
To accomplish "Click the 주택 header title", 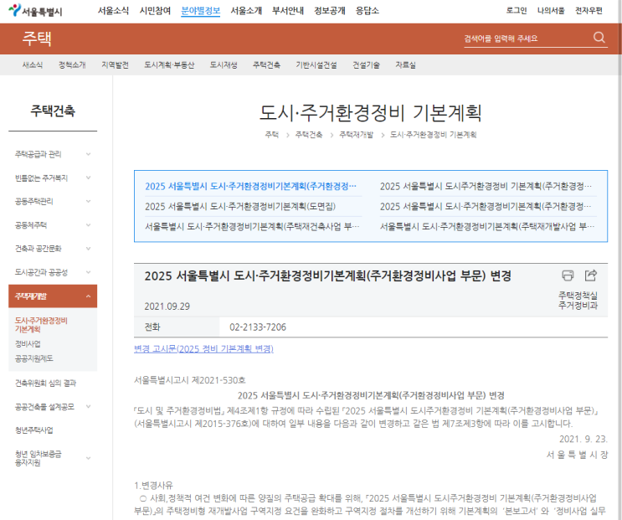I will [x=37, y=39].
